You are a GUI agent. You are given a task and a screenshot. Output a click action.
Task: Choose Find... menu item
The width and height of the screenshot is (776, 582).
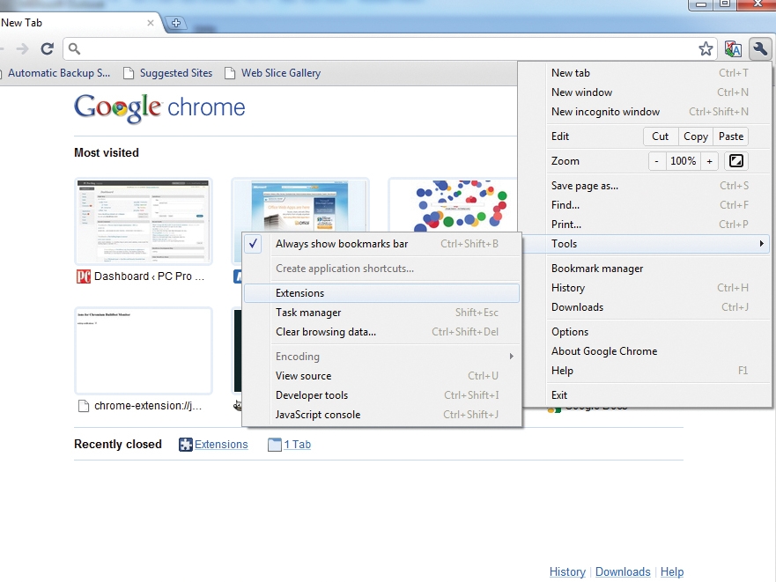[658, 205]
